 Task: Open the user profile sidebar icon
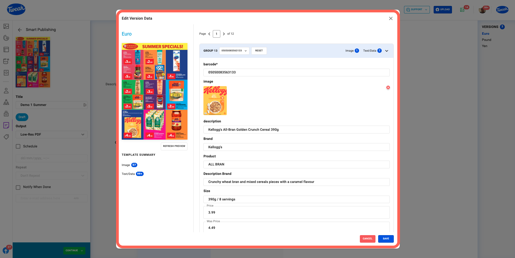coord(6,90)
